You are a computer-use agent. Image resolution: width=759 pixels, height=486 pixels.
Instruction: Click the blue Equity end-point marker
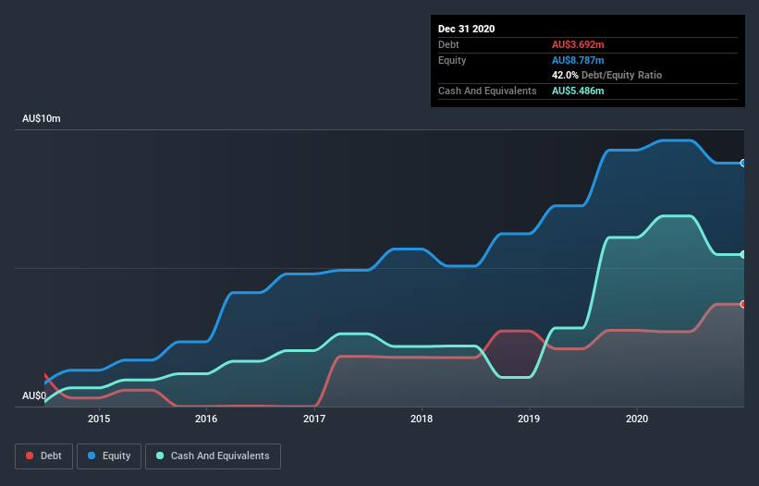coord(743,164)
